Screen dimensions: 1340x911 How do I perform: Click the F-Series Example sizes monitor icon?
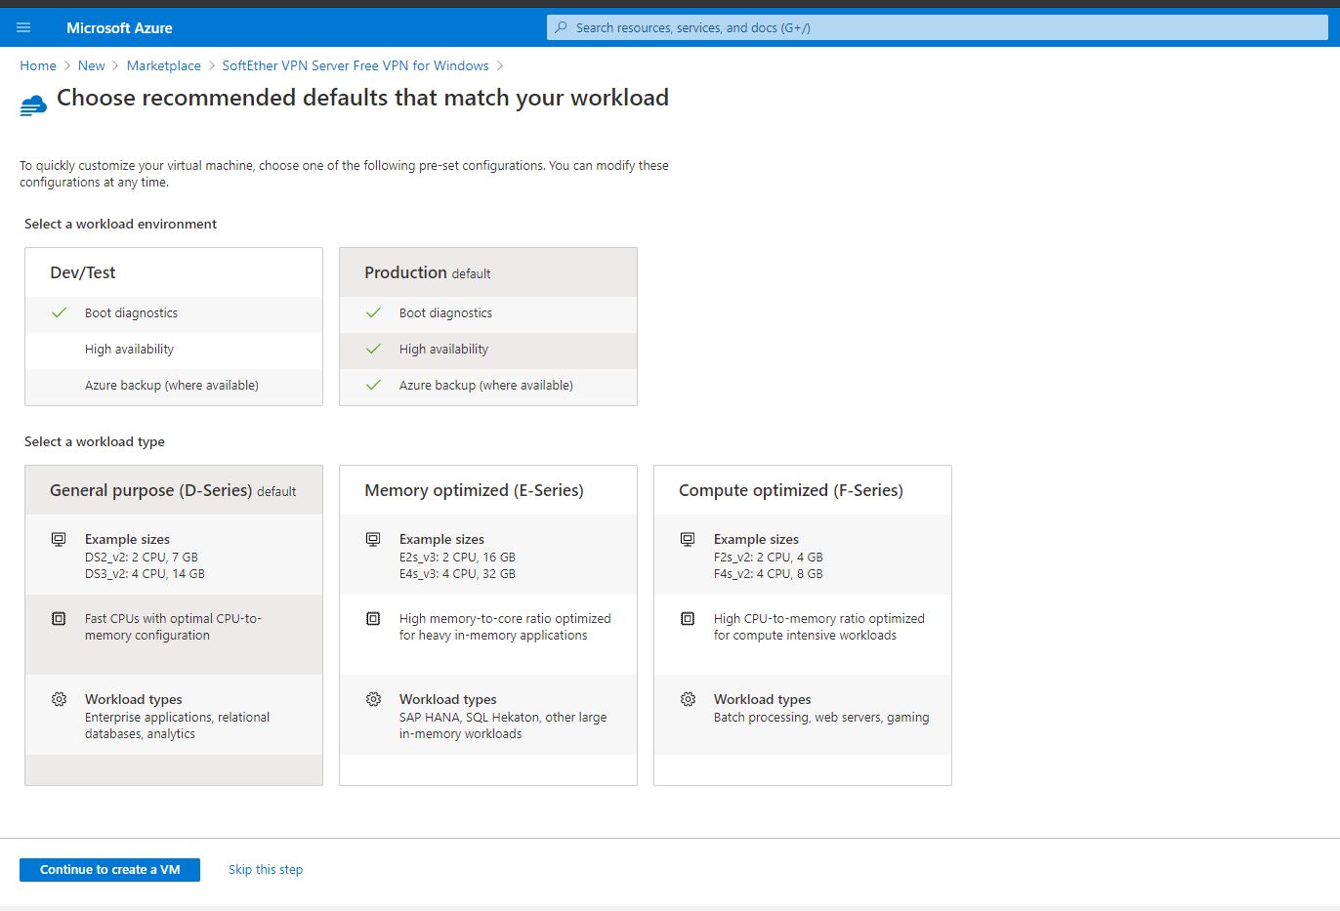point(688,539)
